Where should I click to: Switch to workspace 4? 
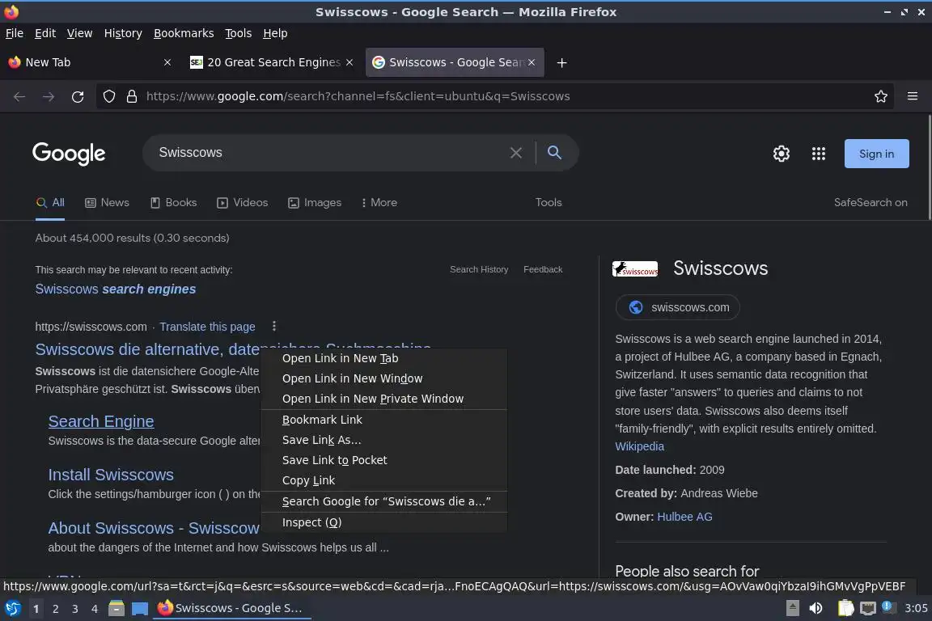[x=95, y=609]
